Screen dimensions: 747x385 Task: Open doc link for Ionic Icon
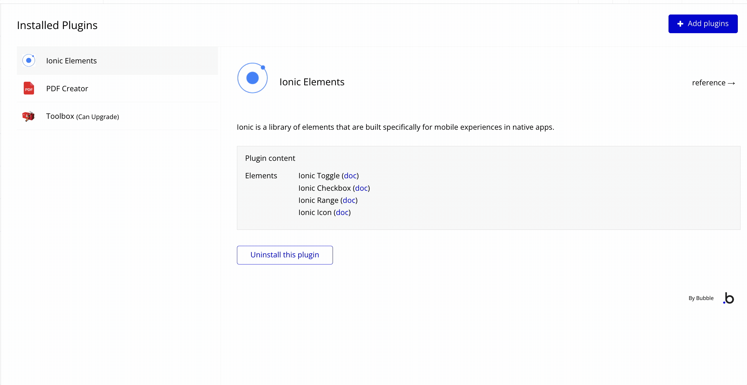tap(342, 212)
